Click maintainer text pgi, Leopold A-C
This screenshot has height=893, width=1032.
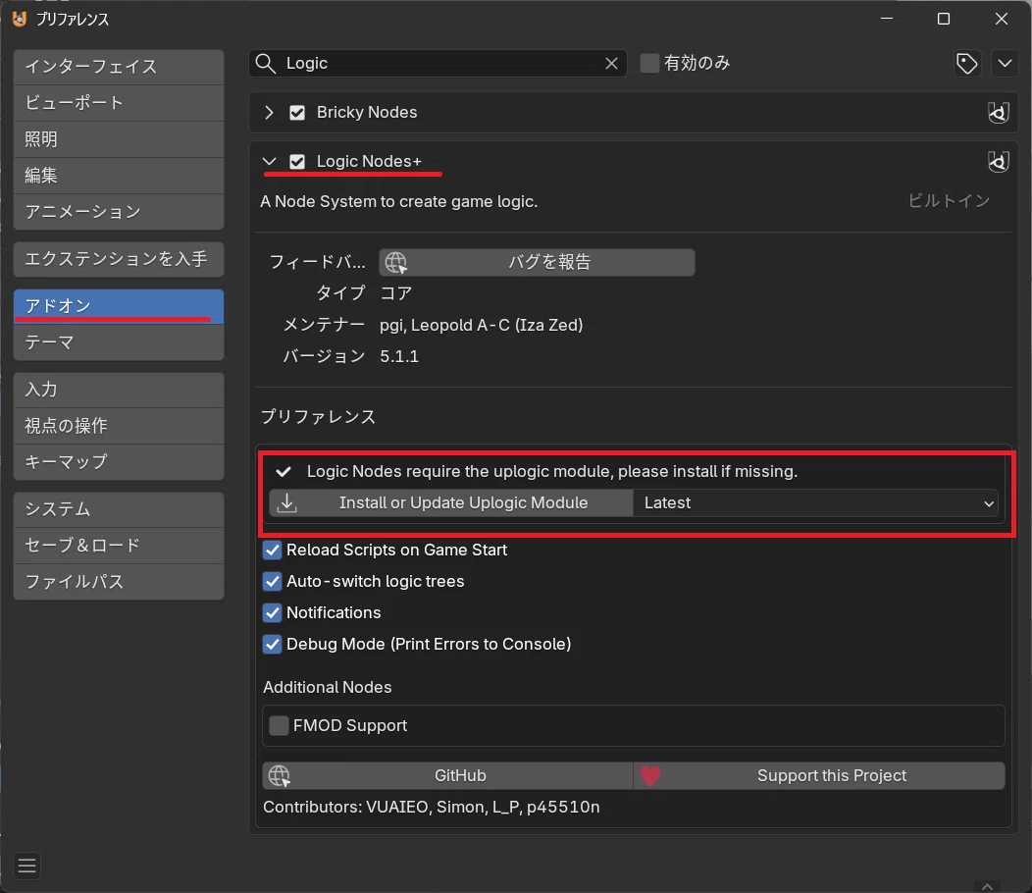[481, 326]
